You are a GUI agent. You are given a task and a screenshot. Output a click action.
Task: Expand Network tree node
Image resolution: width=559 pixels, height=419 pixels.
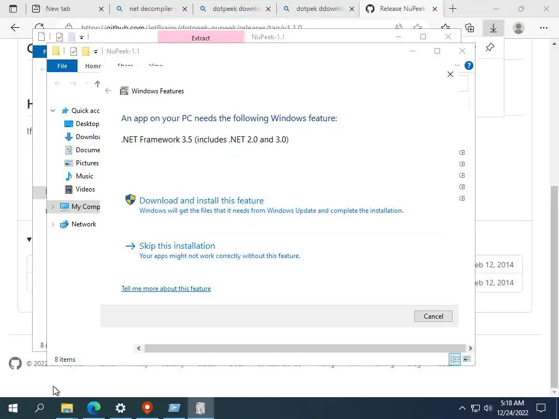pyautogui.click(x=53, y=224)
